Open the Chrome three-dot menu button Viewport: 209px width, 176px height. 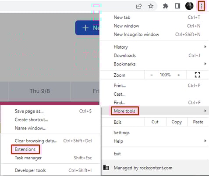[x=201, y=6]
